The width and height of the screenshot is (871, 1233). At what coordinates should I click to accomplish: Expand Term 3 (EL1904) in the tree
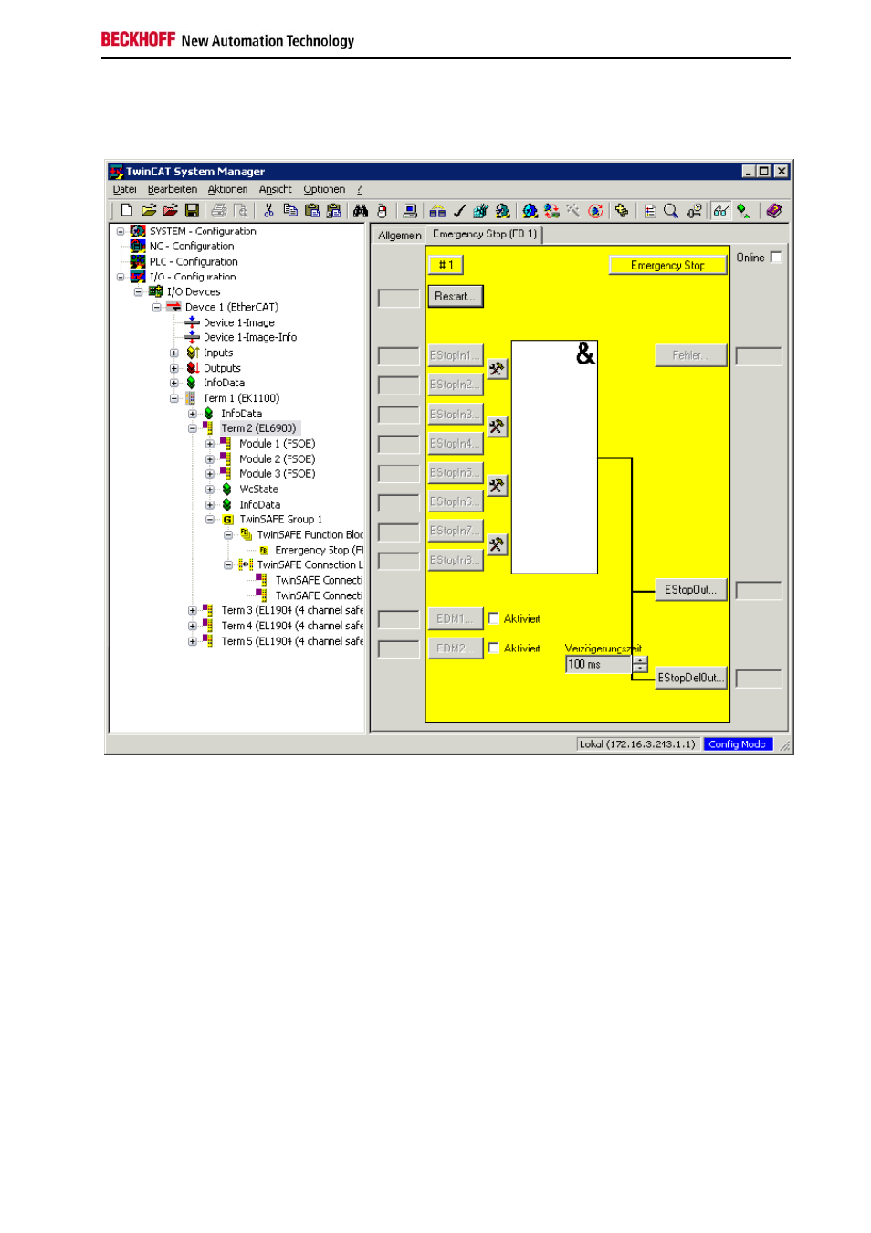[x=192, y=610]
